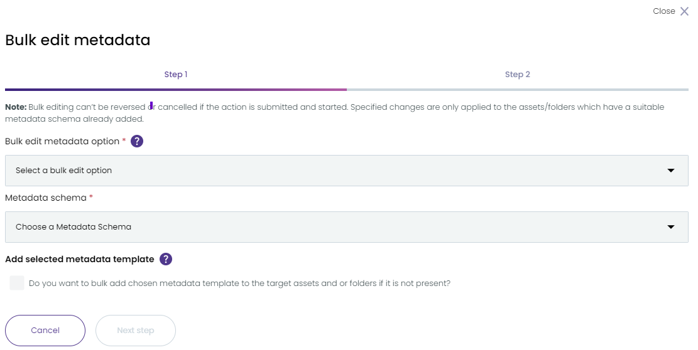Click the Cancel button
Viewport: 698px width, 350px height.
[x=45, y=331]
